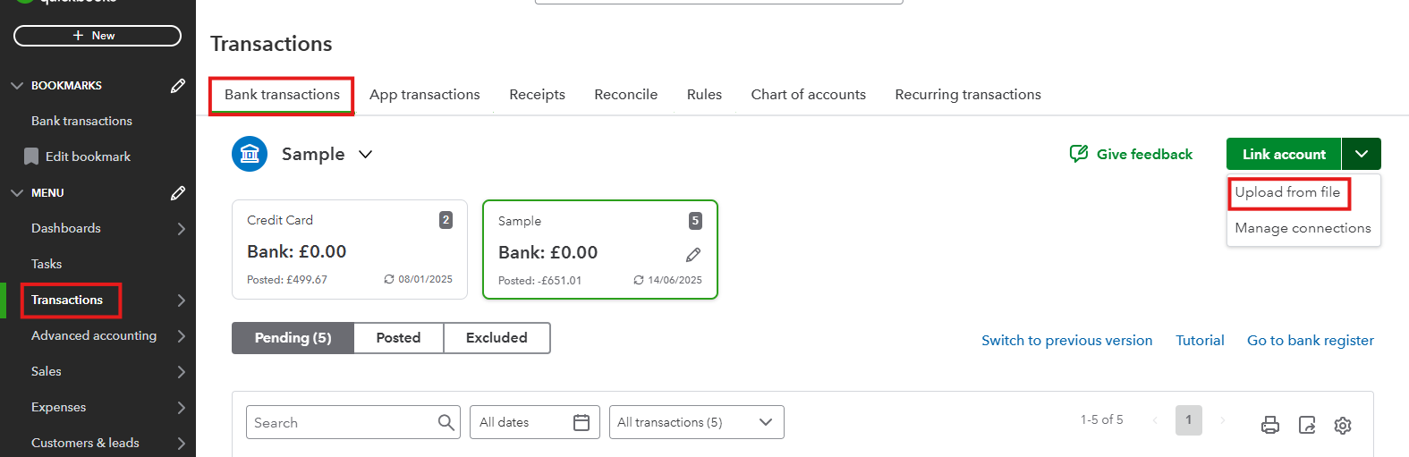
Task: Switch to Excluded transactions view
Action: pyautogui.click(x=497, y=338)
